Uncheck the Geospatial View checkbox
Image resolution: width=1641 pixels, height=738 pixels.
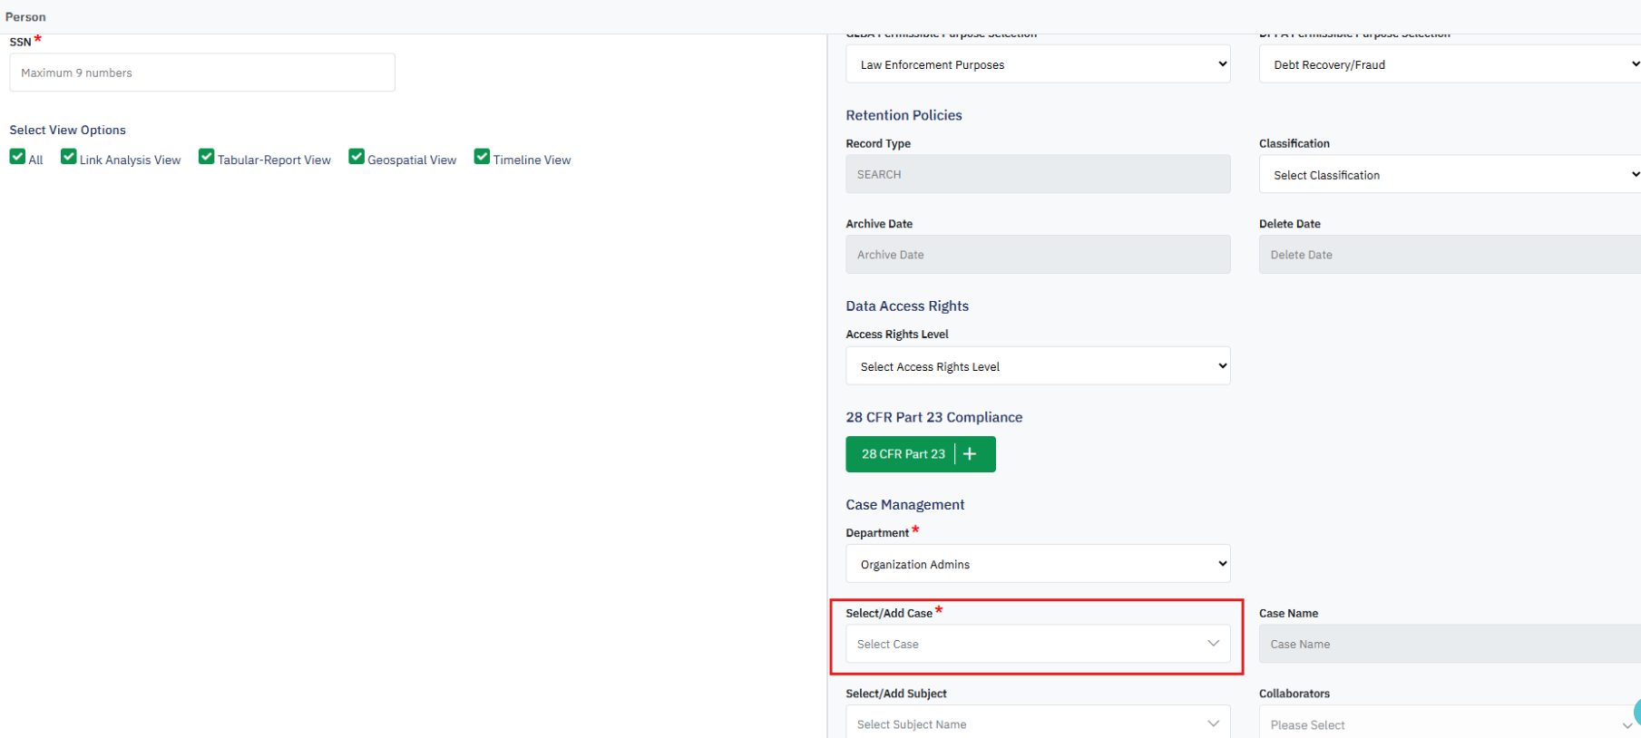357,157
